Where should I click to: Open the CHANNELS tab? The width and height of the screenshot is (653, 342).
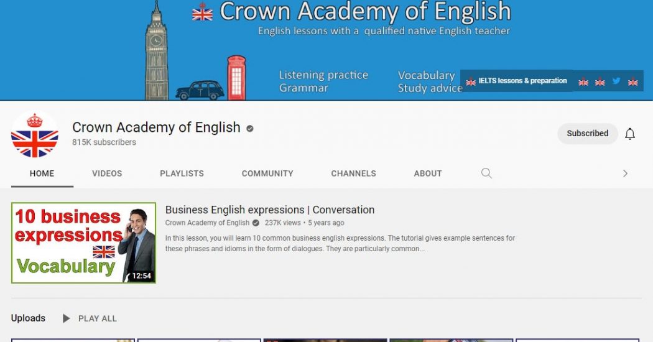354,173
